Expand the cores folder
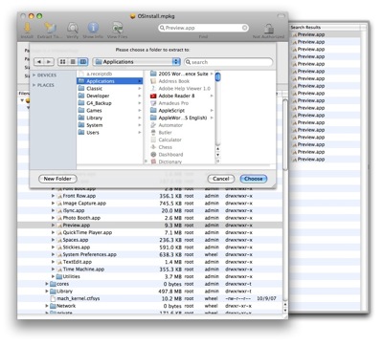This screenshot has width=383, height=346. point(47,284)
